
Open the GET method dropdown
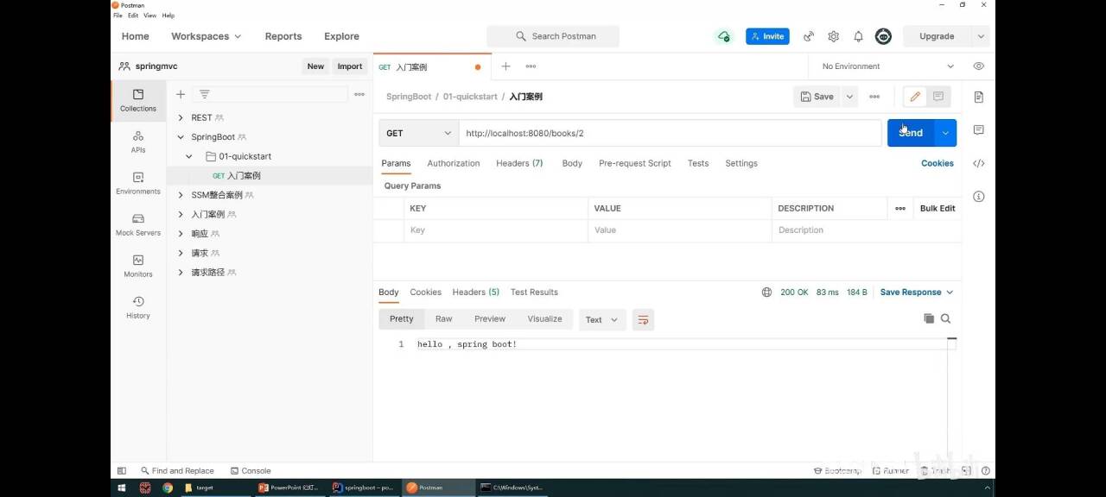(419, 133)
